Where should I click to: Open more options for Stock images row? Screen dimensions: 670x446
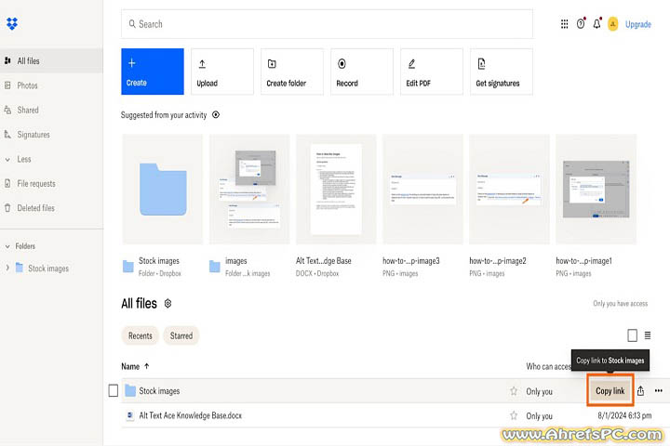point(659,390)
